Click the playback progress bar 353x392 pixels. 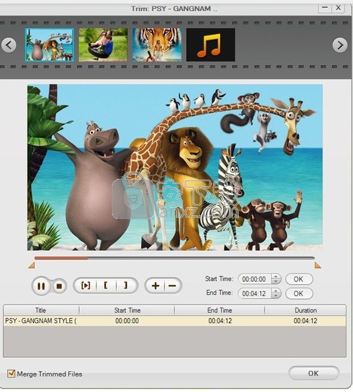tap(174, 259)
